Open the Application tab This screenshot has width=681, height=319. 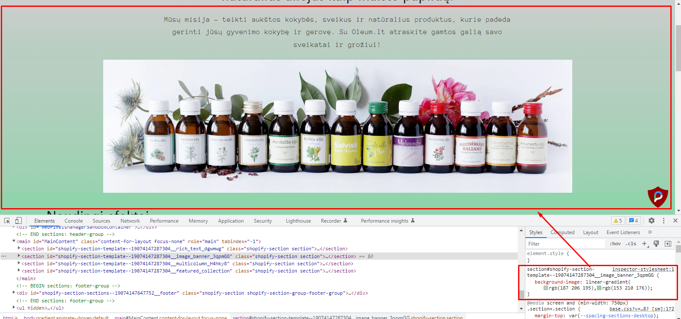click(231, 220)
